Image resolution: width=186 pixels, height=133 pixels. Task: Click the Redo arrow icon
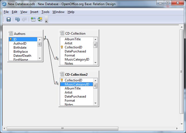24,19
